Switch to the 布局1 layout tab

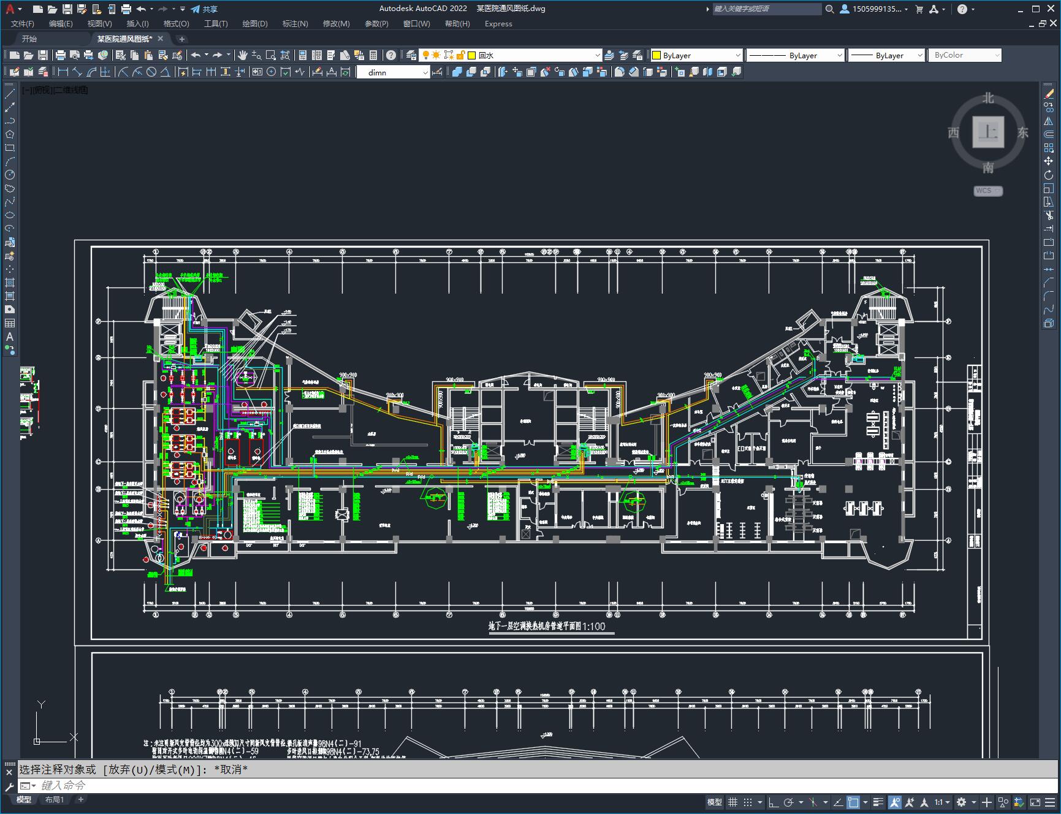pos(54,799)
